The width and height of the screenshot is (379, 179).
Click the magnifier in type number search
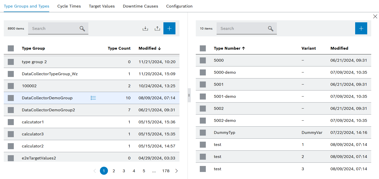(271, 29)
